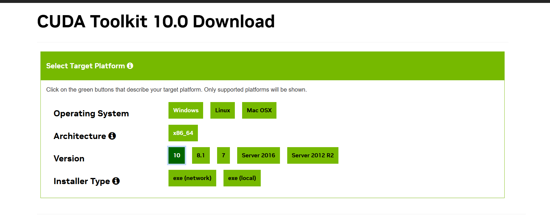Choose exe (network) installer type
The width and height of the screenshot is (550, 221).
(192, 178)
